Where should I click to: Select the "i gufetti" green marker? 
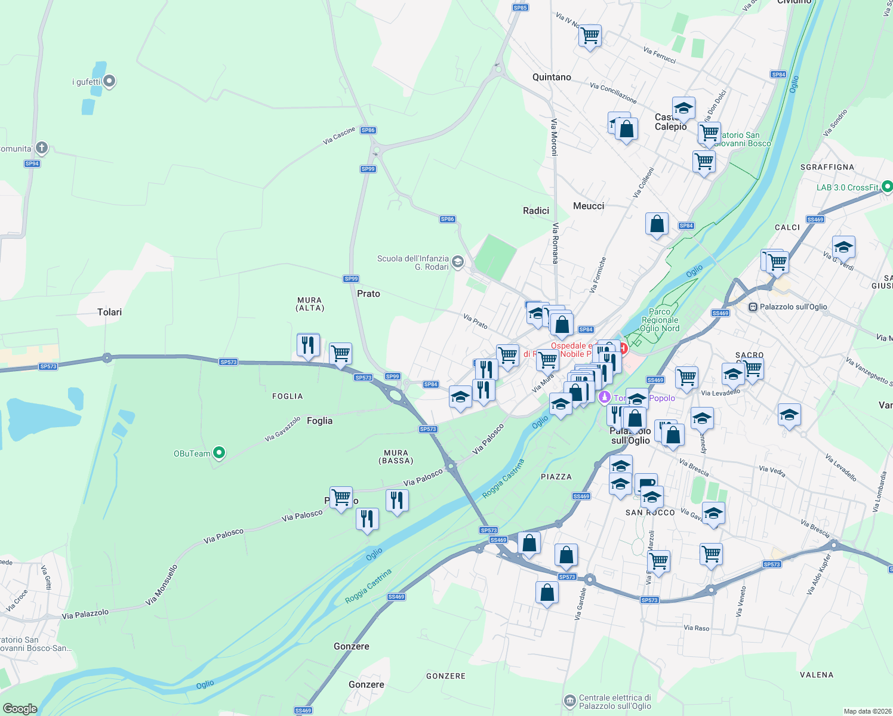click(x=109, y=79)
